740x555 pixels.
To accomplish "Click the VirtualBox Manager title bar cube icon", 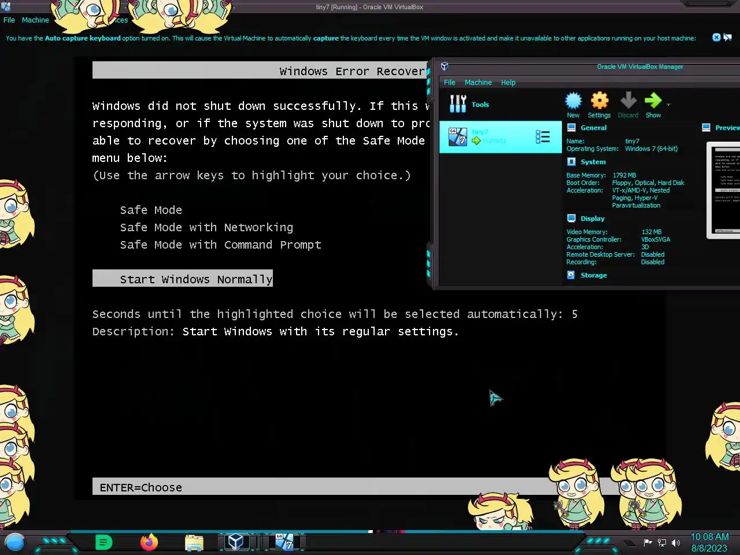I will click(445, 66).
